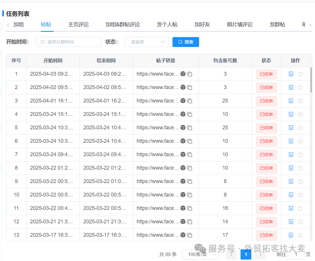Click the go-to page number input
The width and height of the screenshot is (315, 261).
296,254
